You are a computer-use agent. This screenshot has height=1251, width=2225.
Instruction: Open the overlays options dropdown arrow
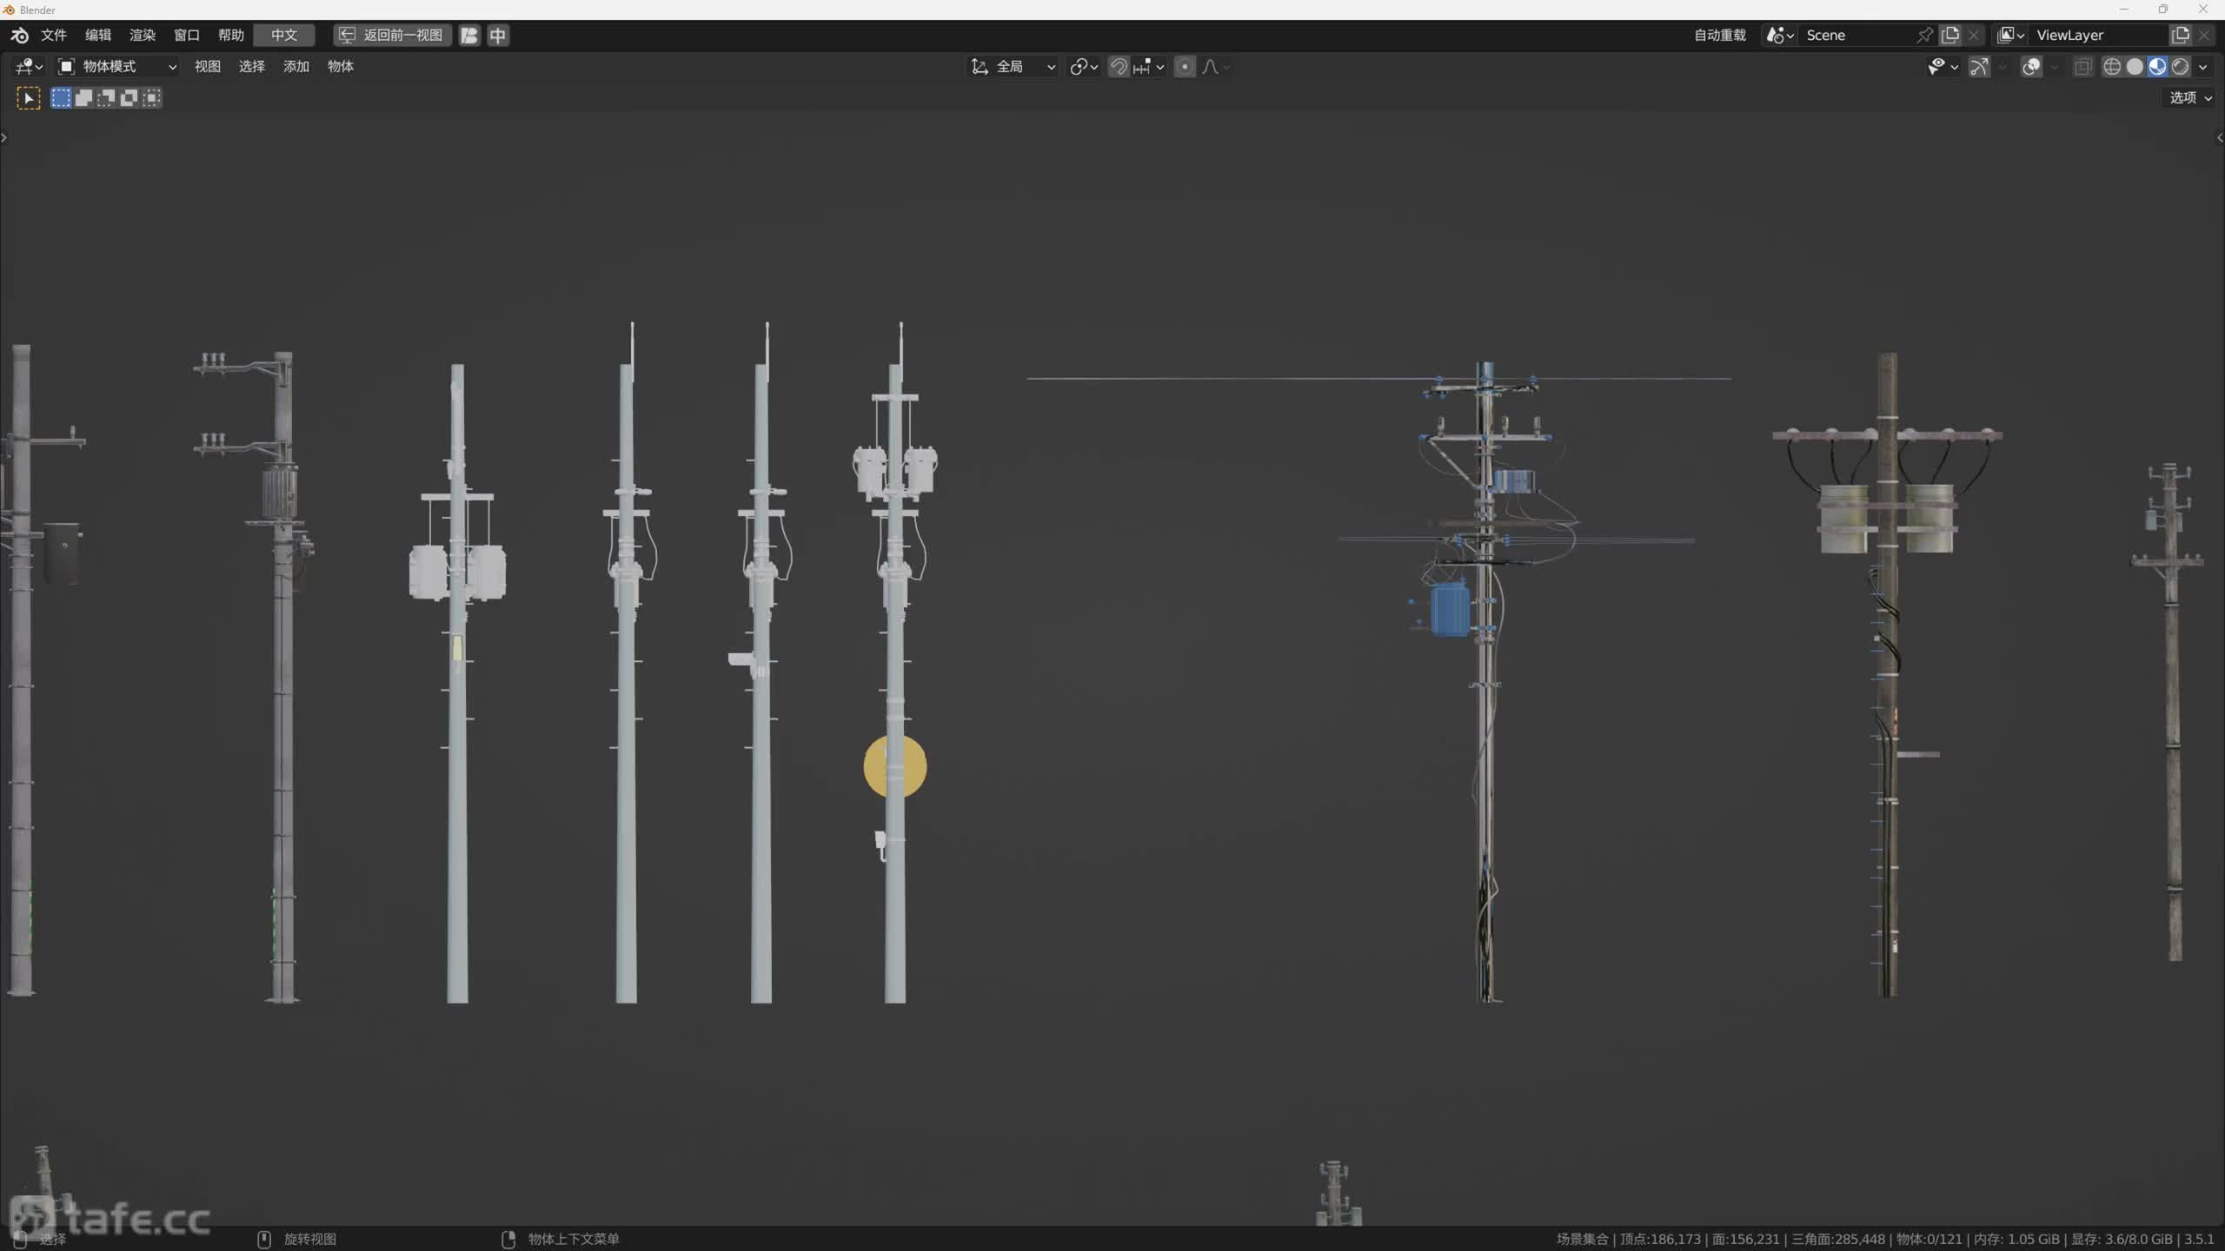click(x=2055, y=66)
